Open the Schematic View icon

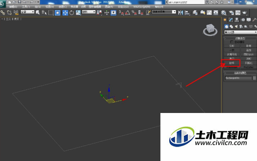coord(216,12)
